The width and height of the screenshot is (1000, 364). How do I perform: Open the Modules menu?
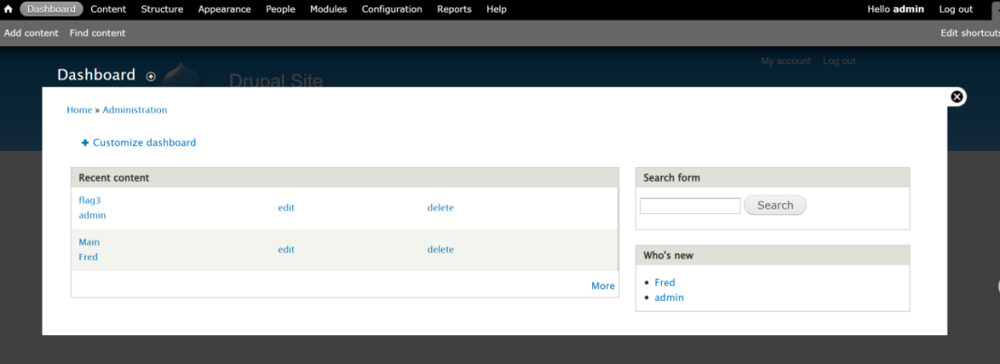pos(328,9)
